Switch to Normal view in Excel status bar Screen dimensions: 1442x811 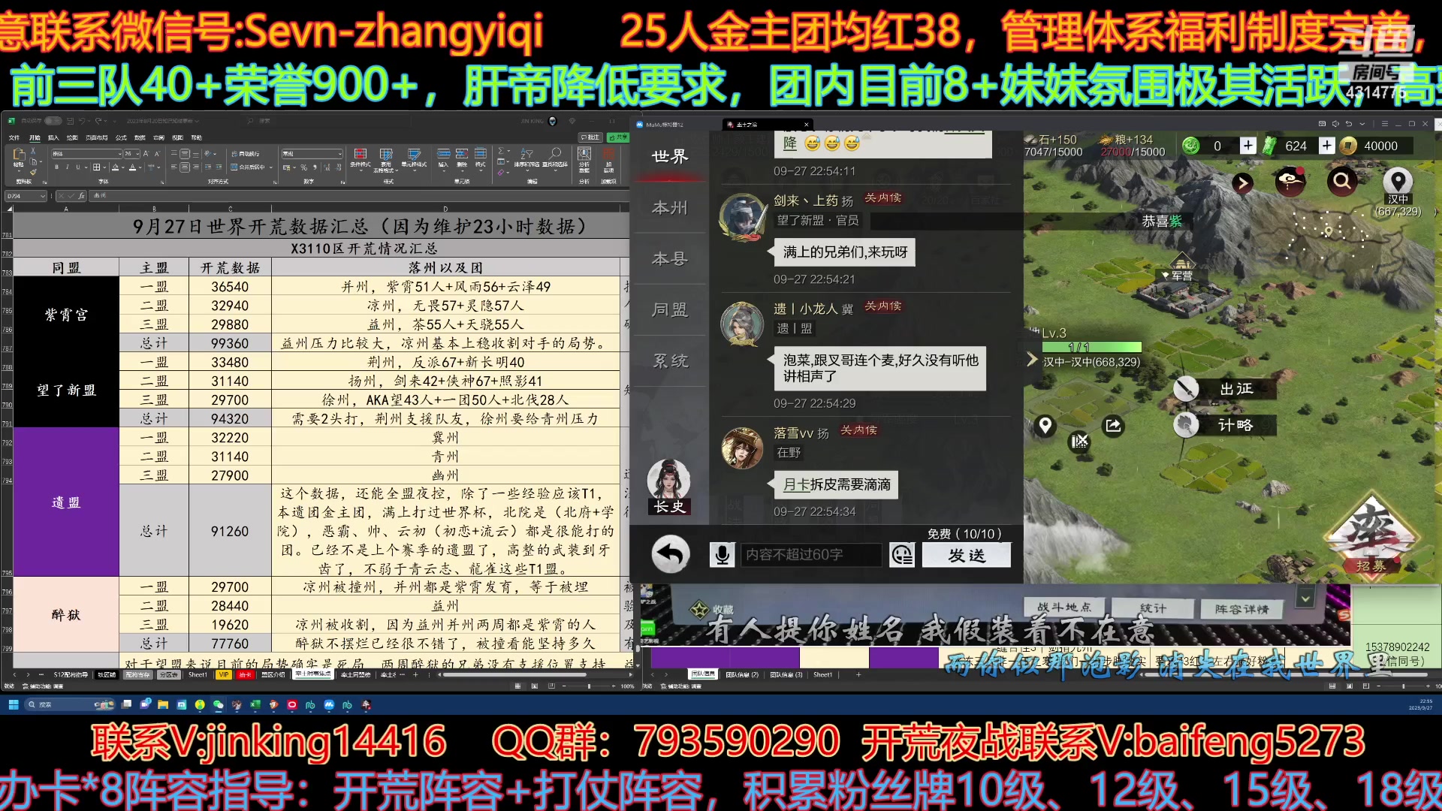pyautogui.click(x=517, y=686)
